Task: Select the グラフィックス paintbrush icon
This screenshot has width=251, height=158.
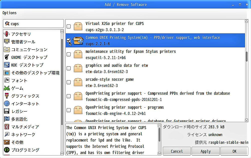Action: tap(7, 96)
